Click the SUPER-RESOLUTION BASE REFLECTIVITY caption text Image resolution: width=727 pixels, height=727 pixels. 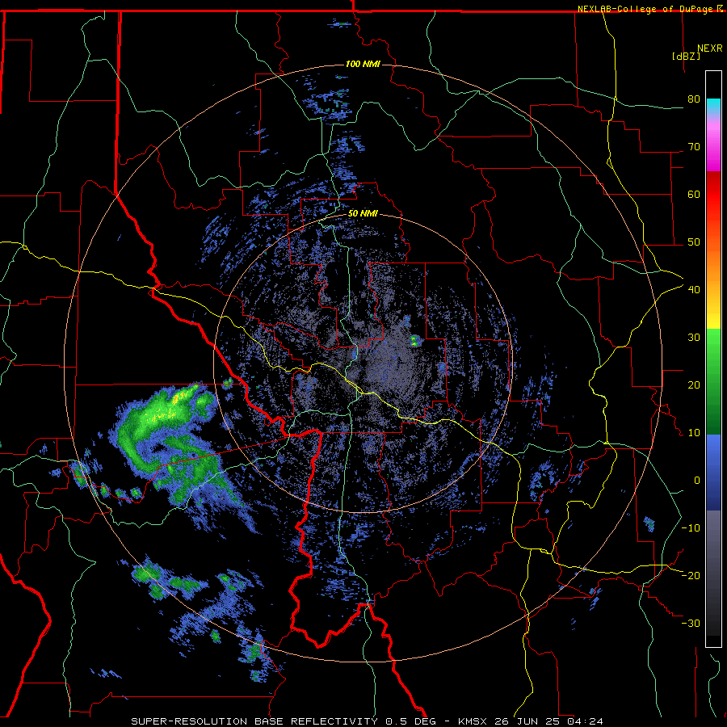[x=254, y=721]
